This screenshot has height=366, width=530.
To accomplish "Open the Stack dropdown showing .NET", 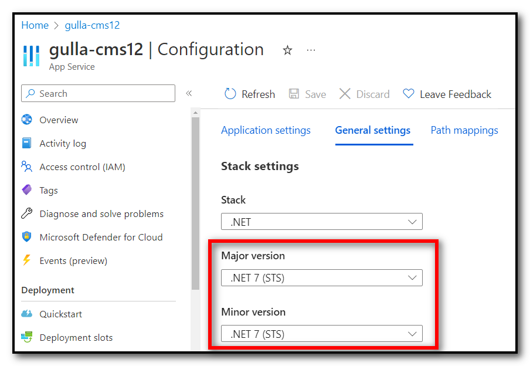I will click(322, 222).
